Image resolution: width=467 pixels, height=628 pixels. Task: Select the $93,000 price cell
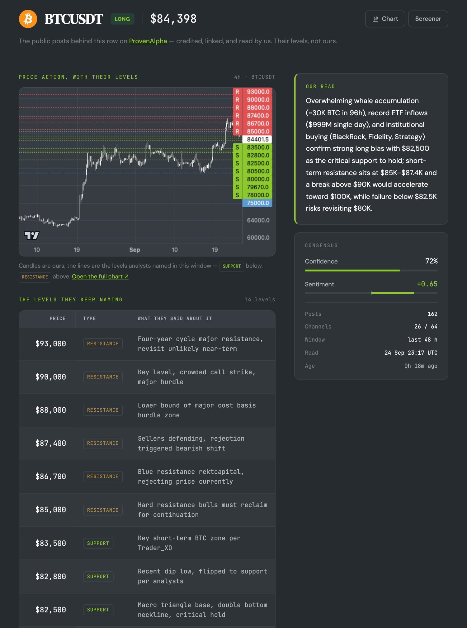click(x=51, y=344)
